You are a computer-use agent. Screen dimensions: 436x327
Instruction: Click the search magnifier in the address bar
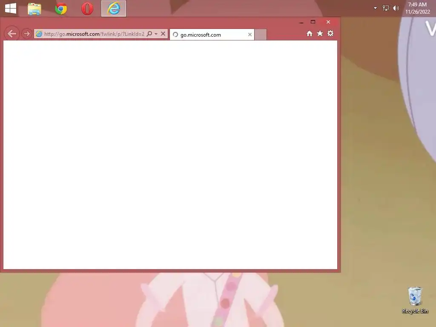(x=149, y=34)
